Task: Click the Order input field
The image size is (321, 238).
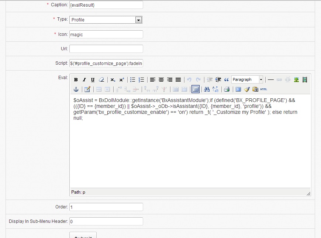Action: pyautogui.click(x=106, y=207)
